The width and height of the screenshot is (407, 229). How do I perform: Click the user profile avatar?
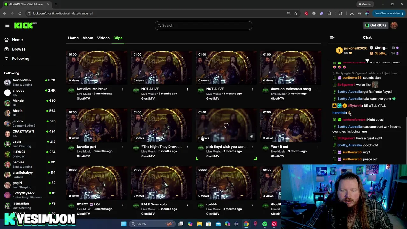click(x=394, y=25)
